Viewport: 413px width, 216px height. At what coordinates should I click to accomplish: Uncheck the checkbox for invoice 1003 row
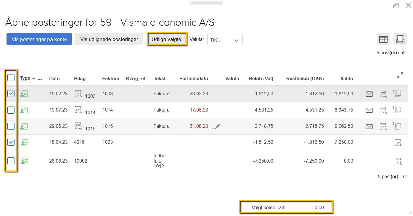(x=11, y=94)
